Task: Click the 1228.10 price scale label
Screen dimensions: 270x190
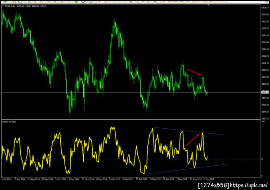Action: click(265, 63)
